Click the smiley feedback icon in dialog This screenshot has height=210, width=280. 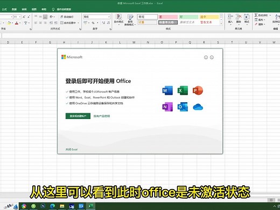coord(206,57)
